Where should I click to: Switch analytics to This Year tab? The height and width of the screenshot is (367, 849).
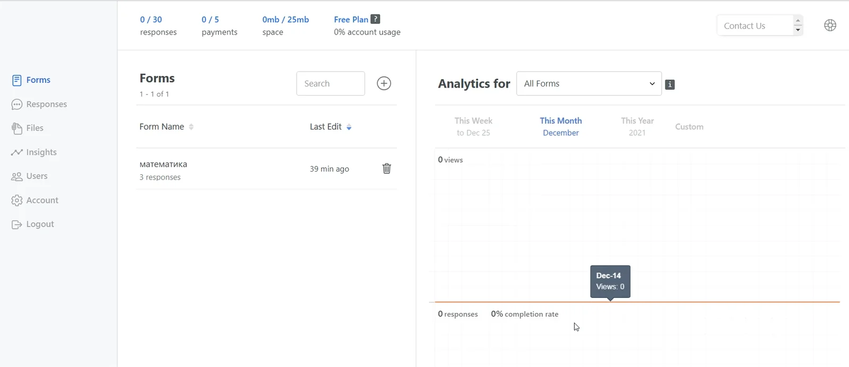click(637, 126)
